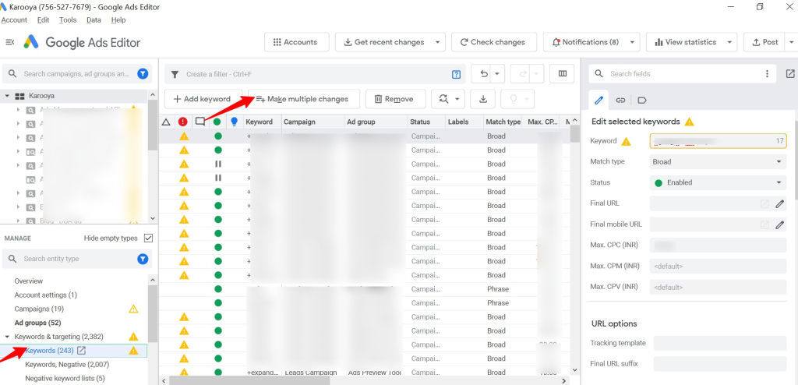Screen dimensions: 798x385
Task: Open the Match type Broad dropdown
Action: tap(718, 162)
